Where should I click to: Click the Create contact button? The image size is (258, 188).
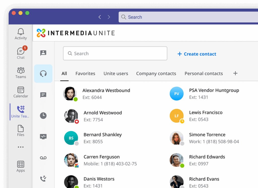tap(197, 54)
